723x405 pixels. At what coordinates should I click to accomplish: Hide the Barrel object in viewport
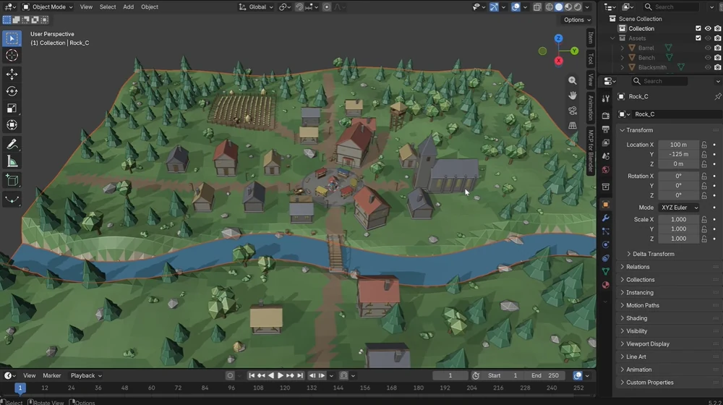click(x=708, y=48)
